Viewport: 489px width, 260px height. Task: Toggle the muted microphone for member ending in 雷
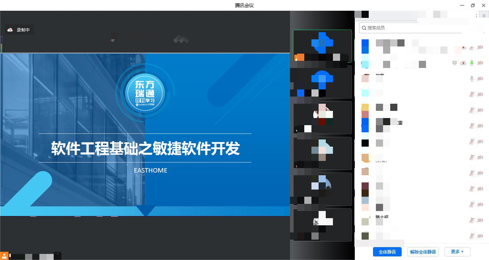(x=472, y=126)
